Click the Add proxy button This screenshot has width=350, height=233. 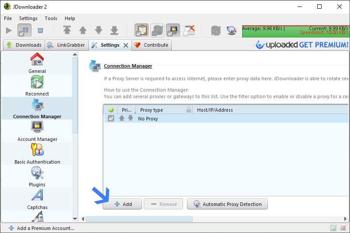point(122,204)
